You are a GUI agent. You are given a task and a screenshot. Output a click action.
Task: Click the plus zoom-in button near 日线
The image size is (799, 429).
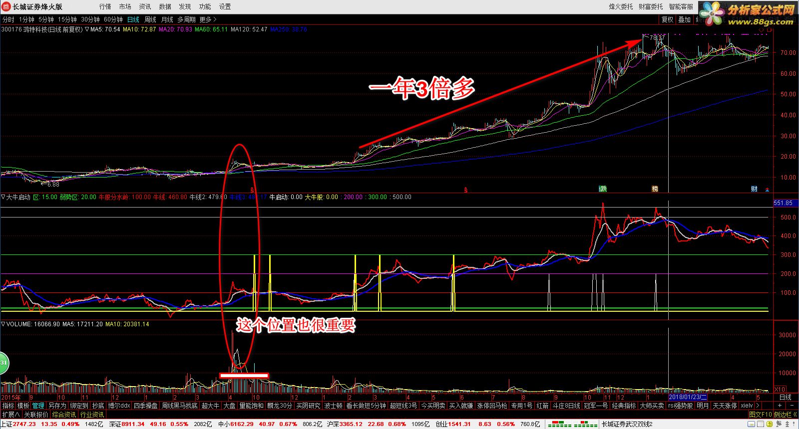tap(780, 406)
